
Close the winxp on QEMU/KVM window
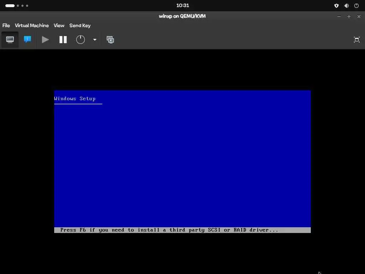click(359, 16)
